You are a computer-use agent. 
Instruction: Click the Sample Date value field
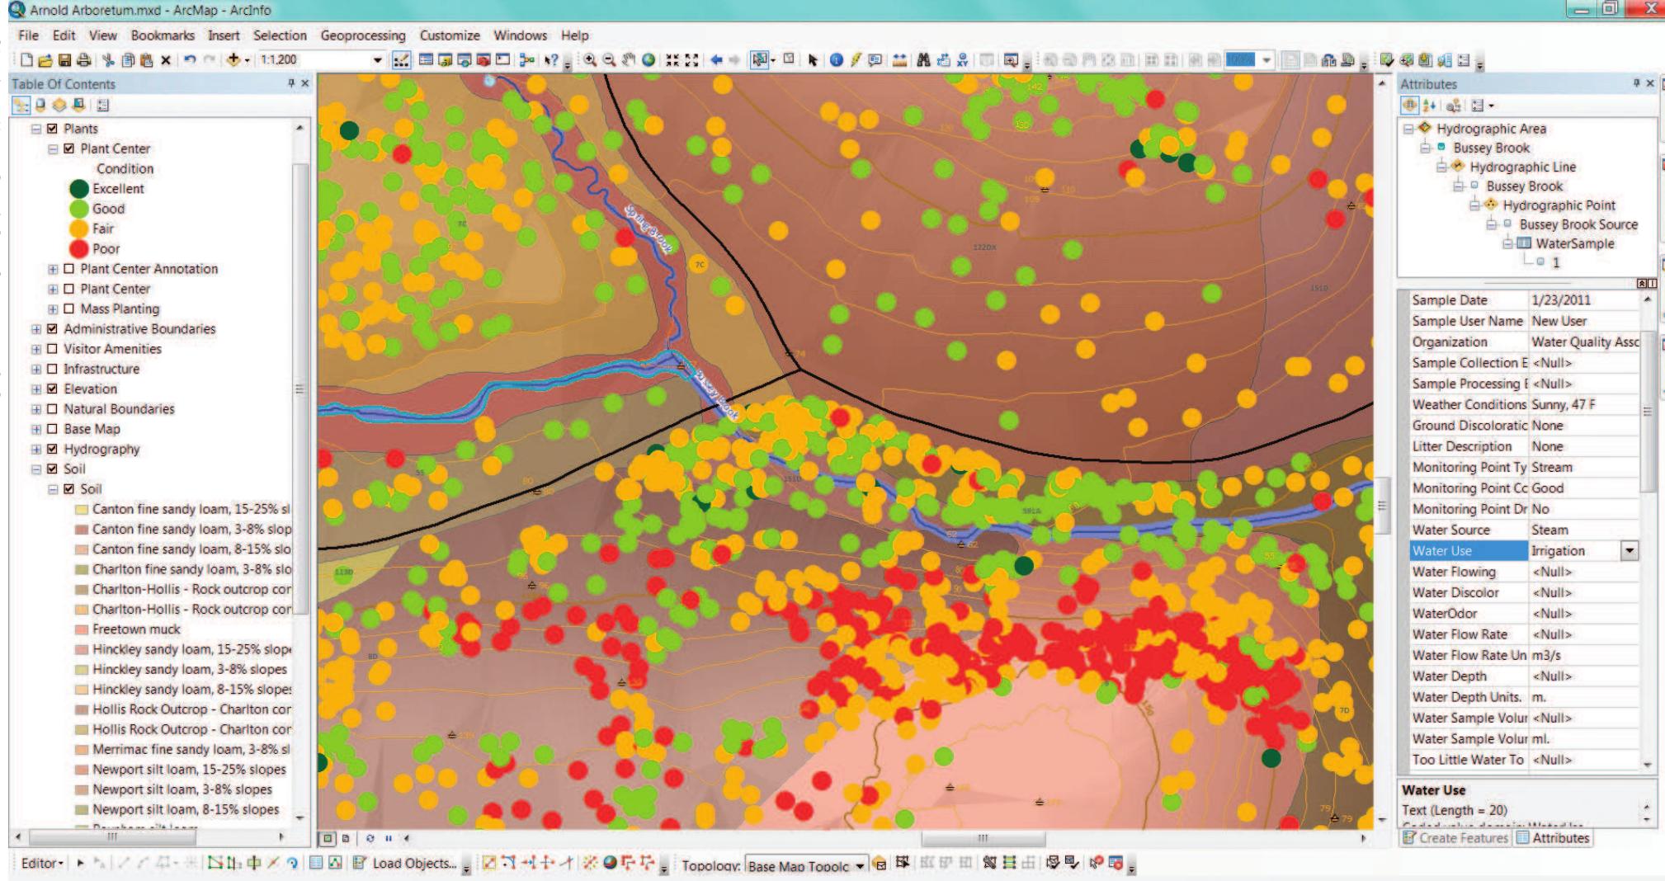click(x=1584, y=300)
